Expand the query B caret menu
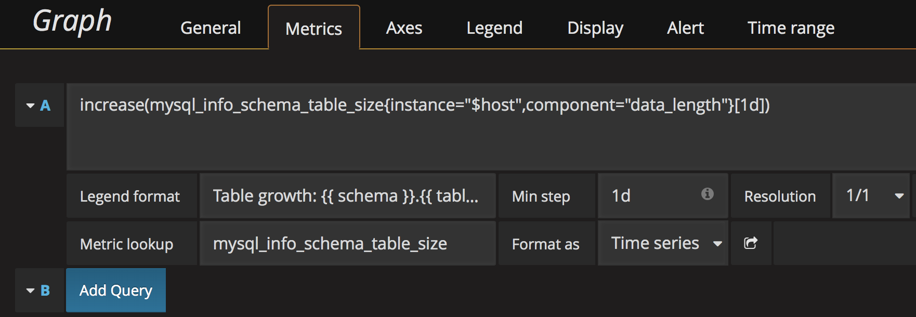The width and height of the screenshot is (916, 317). [31, 290]
